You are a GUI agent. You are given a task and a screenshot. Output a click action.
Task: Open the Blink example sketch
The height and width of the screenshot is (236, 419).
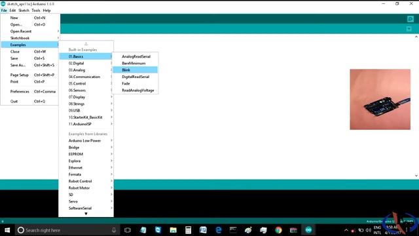(x=136, y=70)
